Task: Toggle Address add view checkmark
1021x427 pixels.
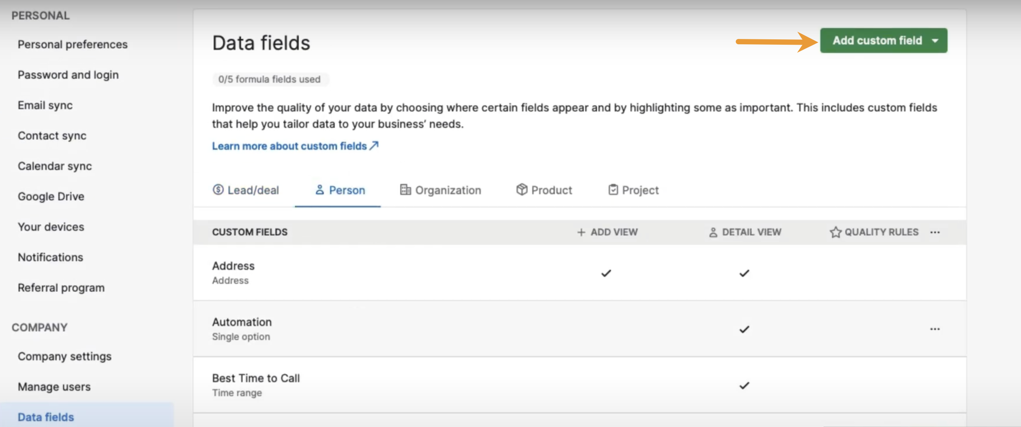Action: (x=606, y=273)
